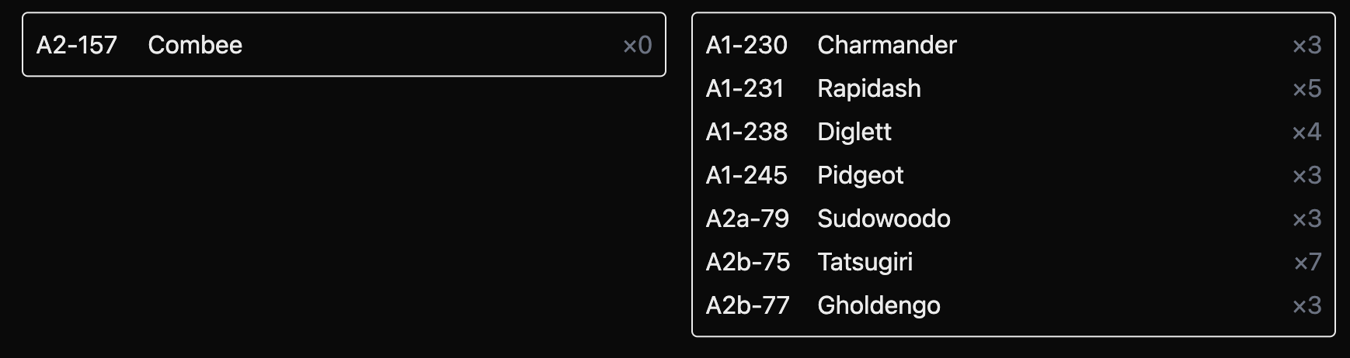Select the Rapidash entry
Image resolution: width=1350 pixels, height=358 pixels.
(868, 88)
